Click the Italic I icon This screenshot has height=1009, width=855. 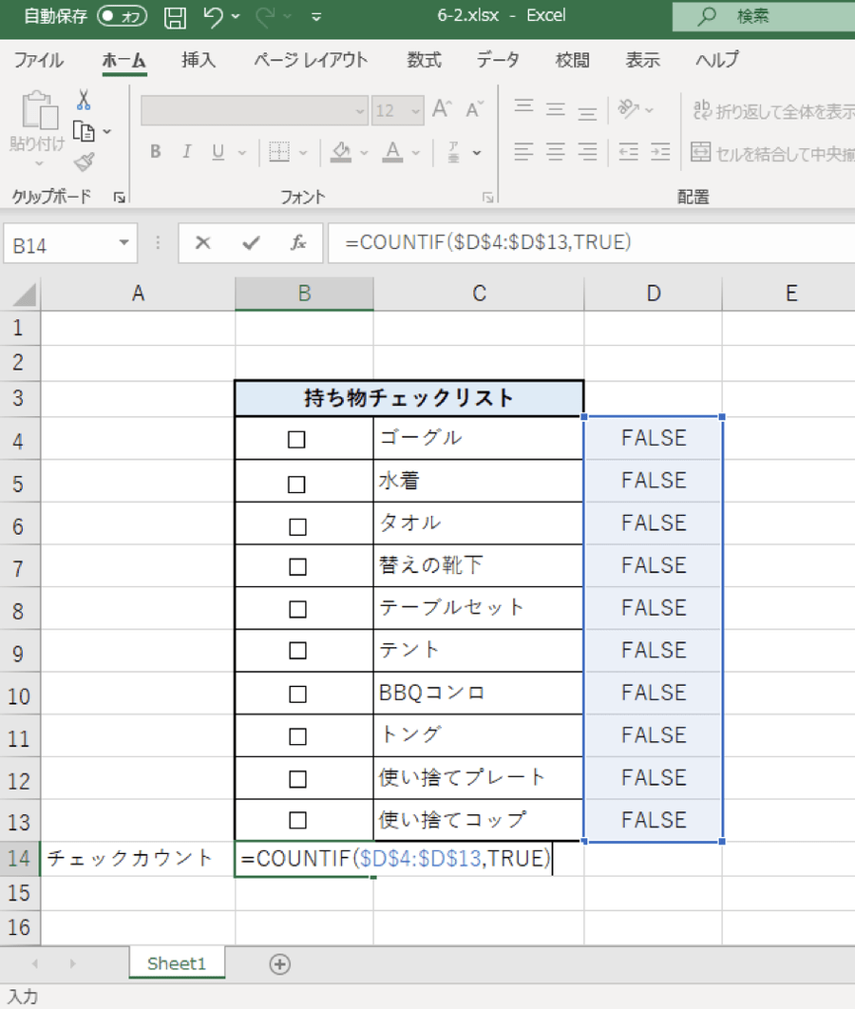tap(186, 152)
